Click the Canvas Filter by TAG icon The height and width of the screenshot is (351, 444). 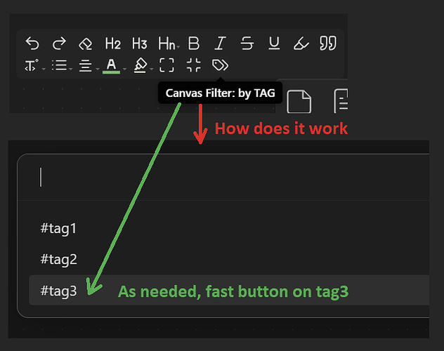pyautogui.click(x=220, y=65)
